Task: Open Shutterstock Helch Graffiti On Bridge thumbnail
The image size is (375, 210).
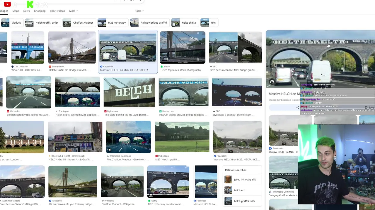Action: point(72,48)
